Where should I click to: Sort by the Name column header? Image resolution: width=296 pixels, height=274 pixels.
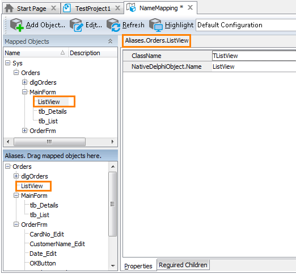pos(36,53)
